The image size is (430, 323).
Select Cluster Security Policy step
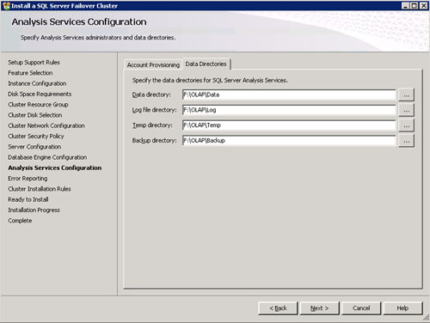[36, 137]
